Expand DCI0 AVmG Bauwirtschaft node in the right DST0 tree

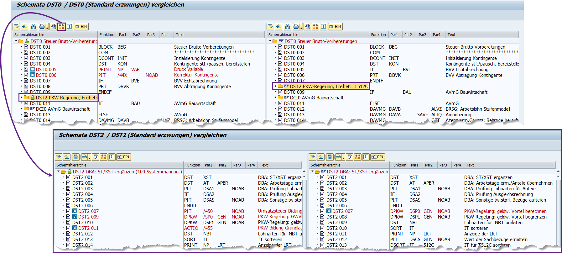275,98
